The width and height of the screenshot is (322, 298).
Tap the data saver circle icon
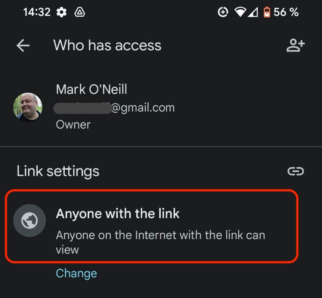click(x=223, y=12)
